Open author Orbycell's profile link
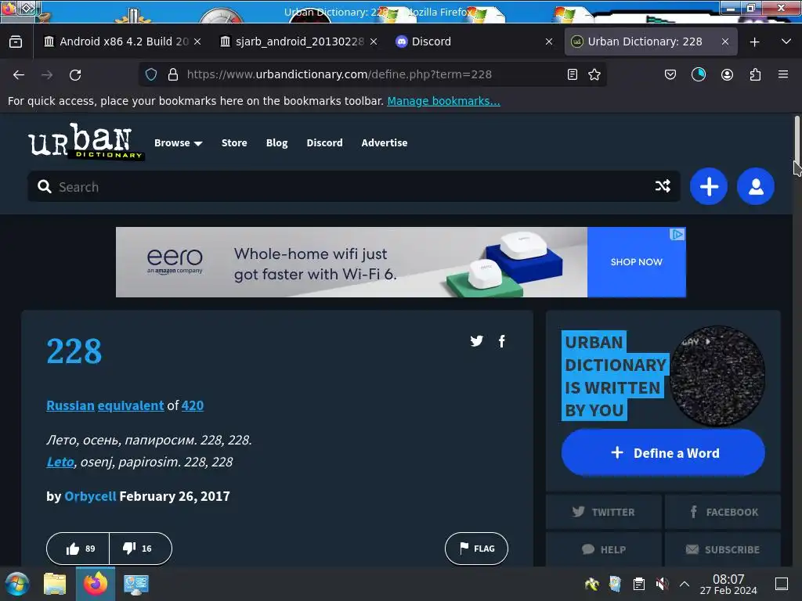802x601 pixels. [90, 496]
